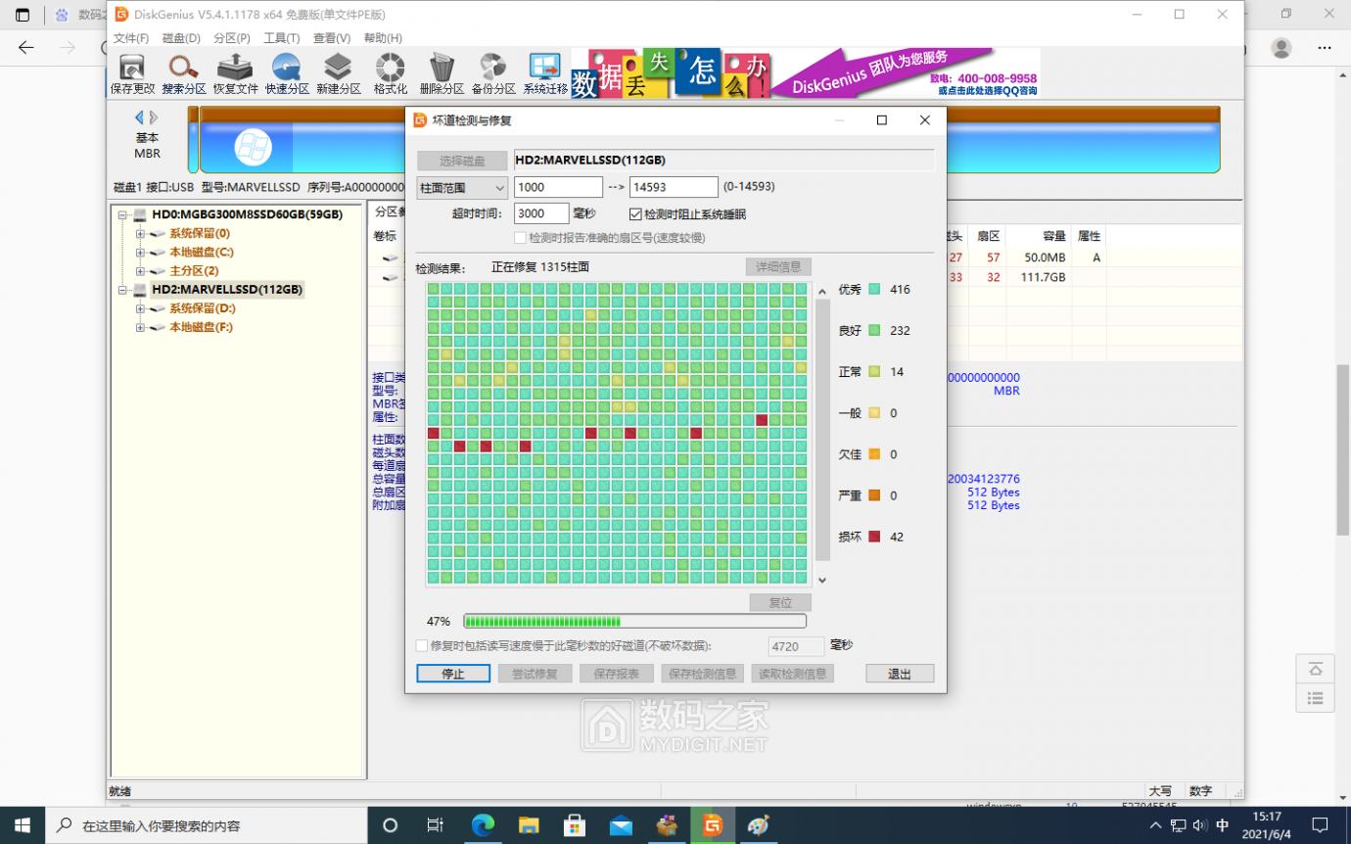Click the 删除分区 (Delete Partition) icon
Screen dimensions: 1351x844
point(442,74)
